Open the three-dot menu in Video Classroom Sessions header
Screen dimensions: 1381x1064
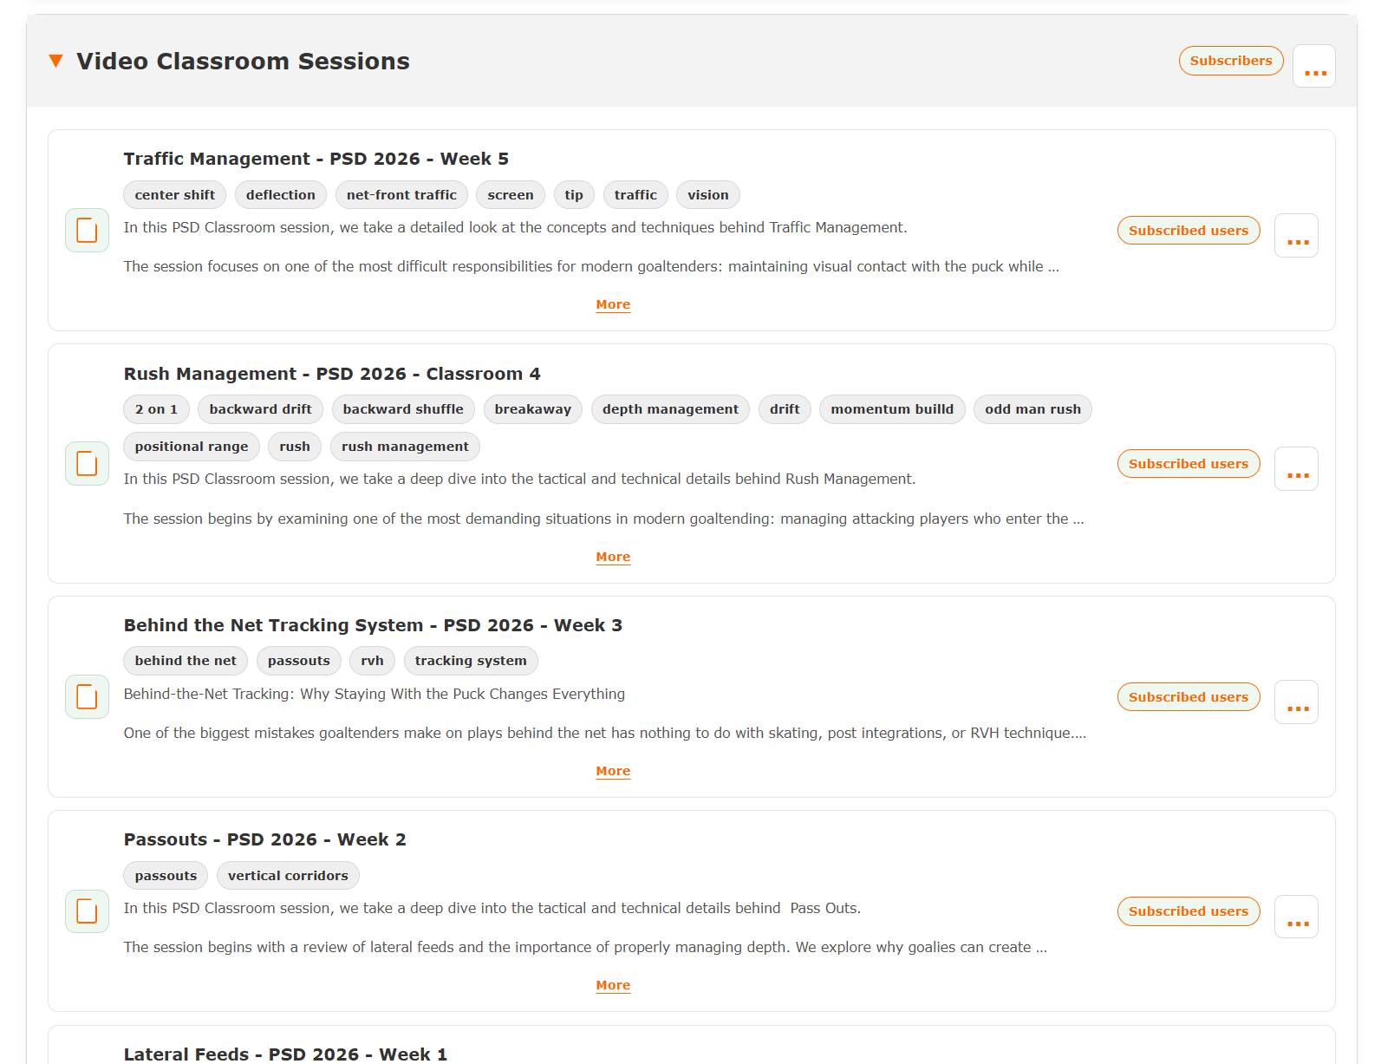click(1313, 66)
